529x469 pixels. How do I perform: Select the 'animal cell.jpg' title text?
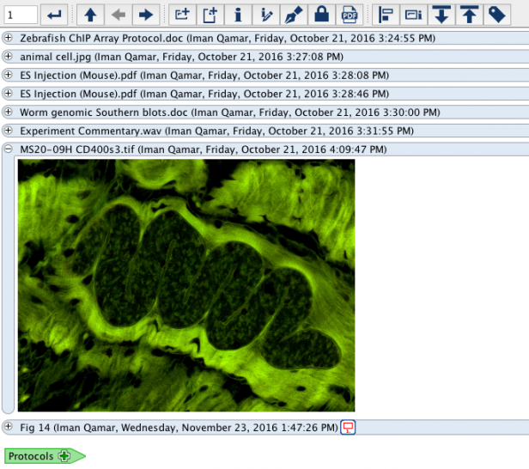click(x=56, y=57)
